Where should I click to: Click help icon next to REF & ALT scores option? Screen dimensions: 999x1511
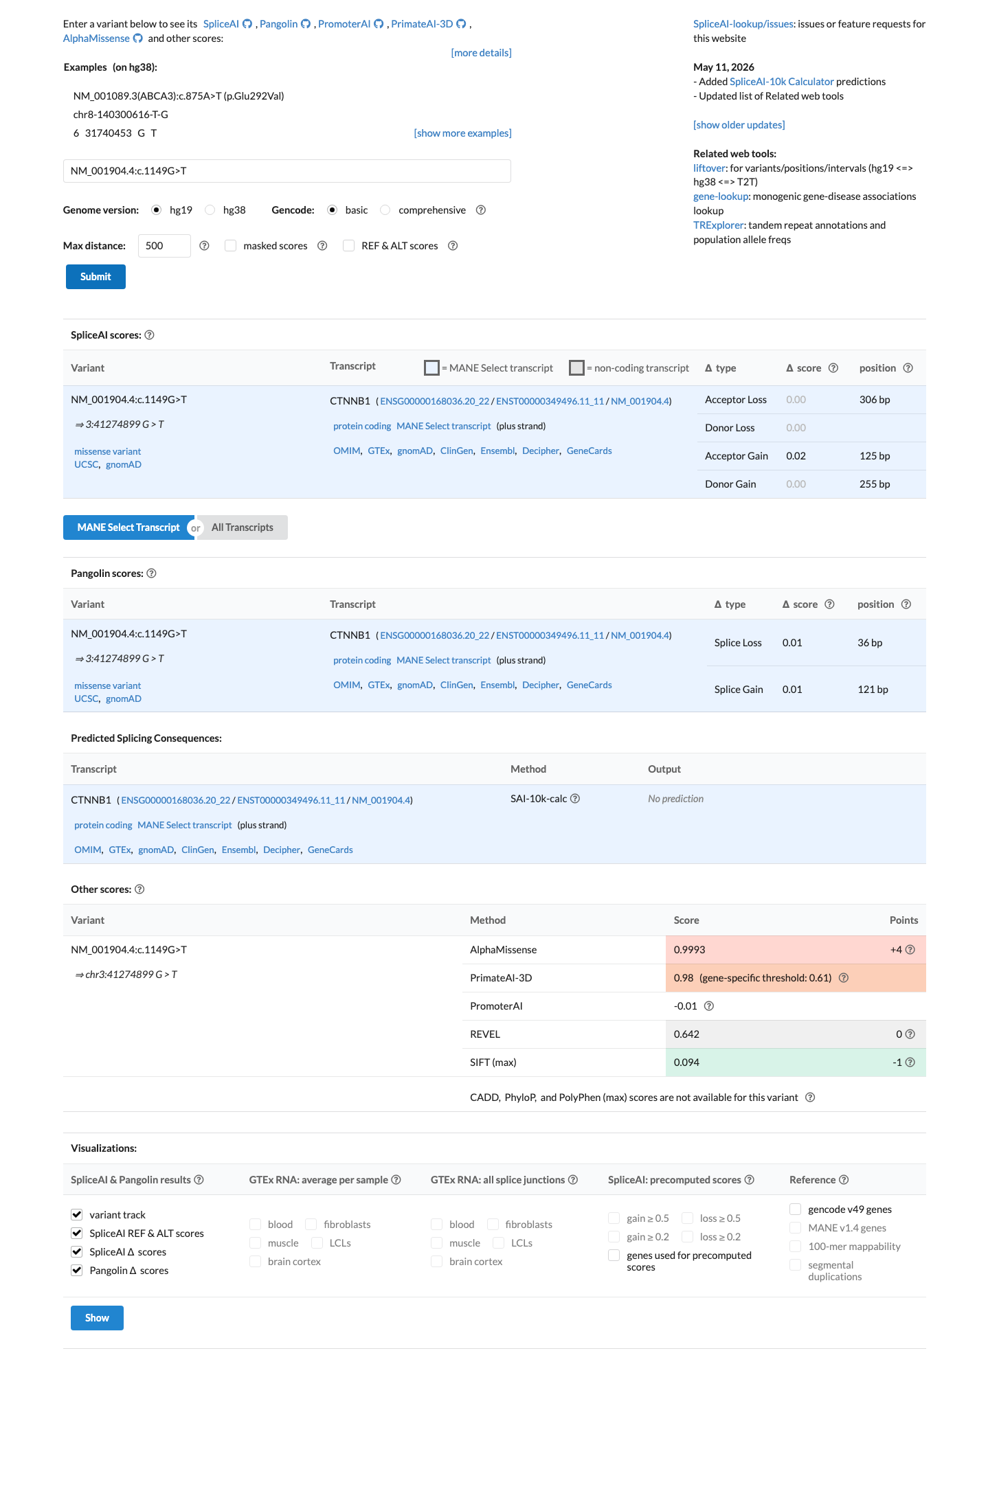point(453,246)
